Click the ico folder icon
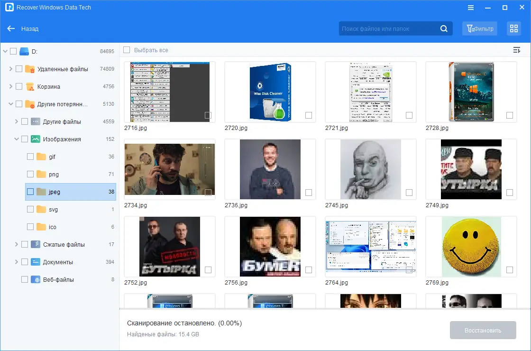531x351 pixels. [41, 227]
